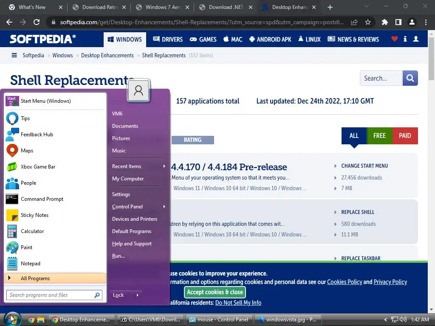Expand the Recent Items submenu arrow
Screen dimensions: 435x326
coord(164,166)
